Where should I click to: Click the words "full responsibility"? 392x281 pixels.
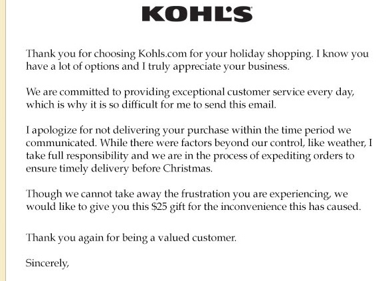tap(88, 156)
